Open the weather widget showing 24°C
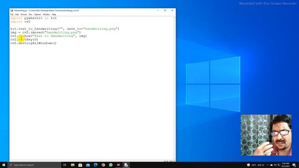The height and width of the screenshot is (168, 299). (x=256, y=165)
